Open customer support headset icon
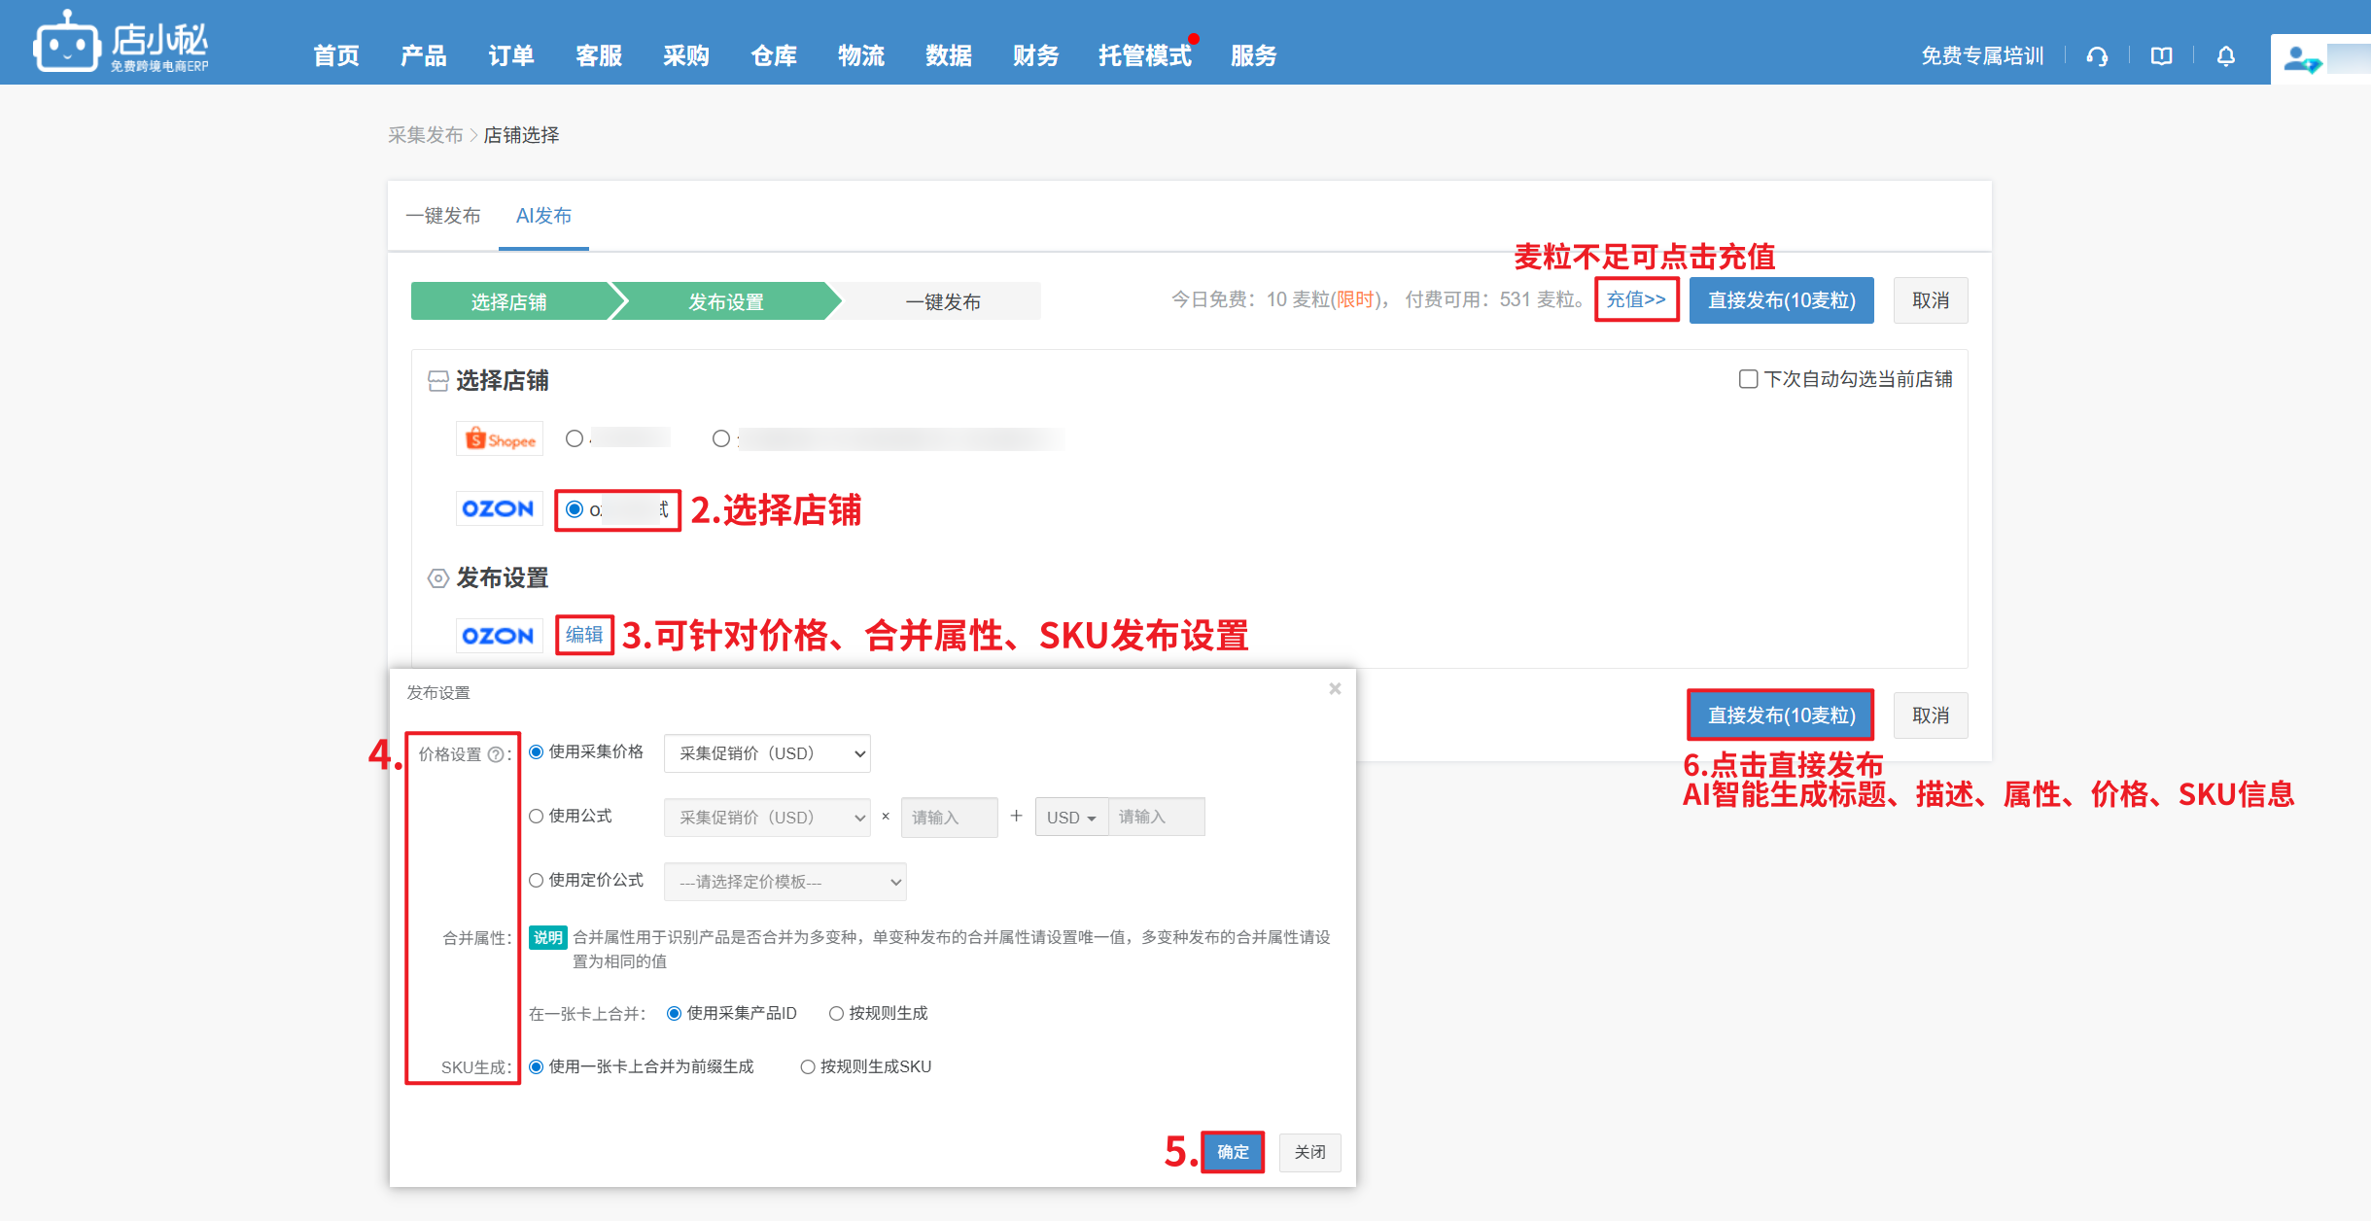The width and height of the screenshot is (2371, 1221). coord(2097,56)
